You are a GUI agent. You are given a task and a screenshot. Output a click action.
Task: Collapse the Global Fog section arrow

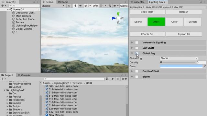[132, 53]
